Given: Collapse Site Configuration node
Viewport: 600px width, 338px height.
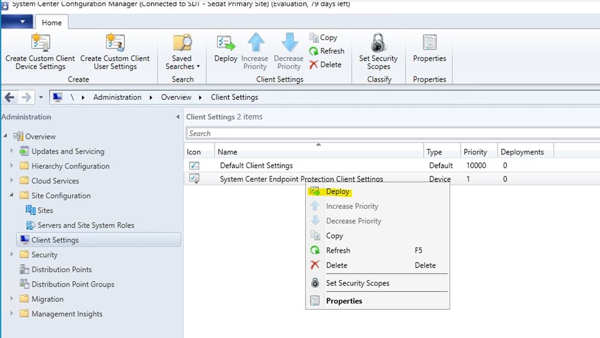Looking at the screenshot, I should (x=11, y=194).
